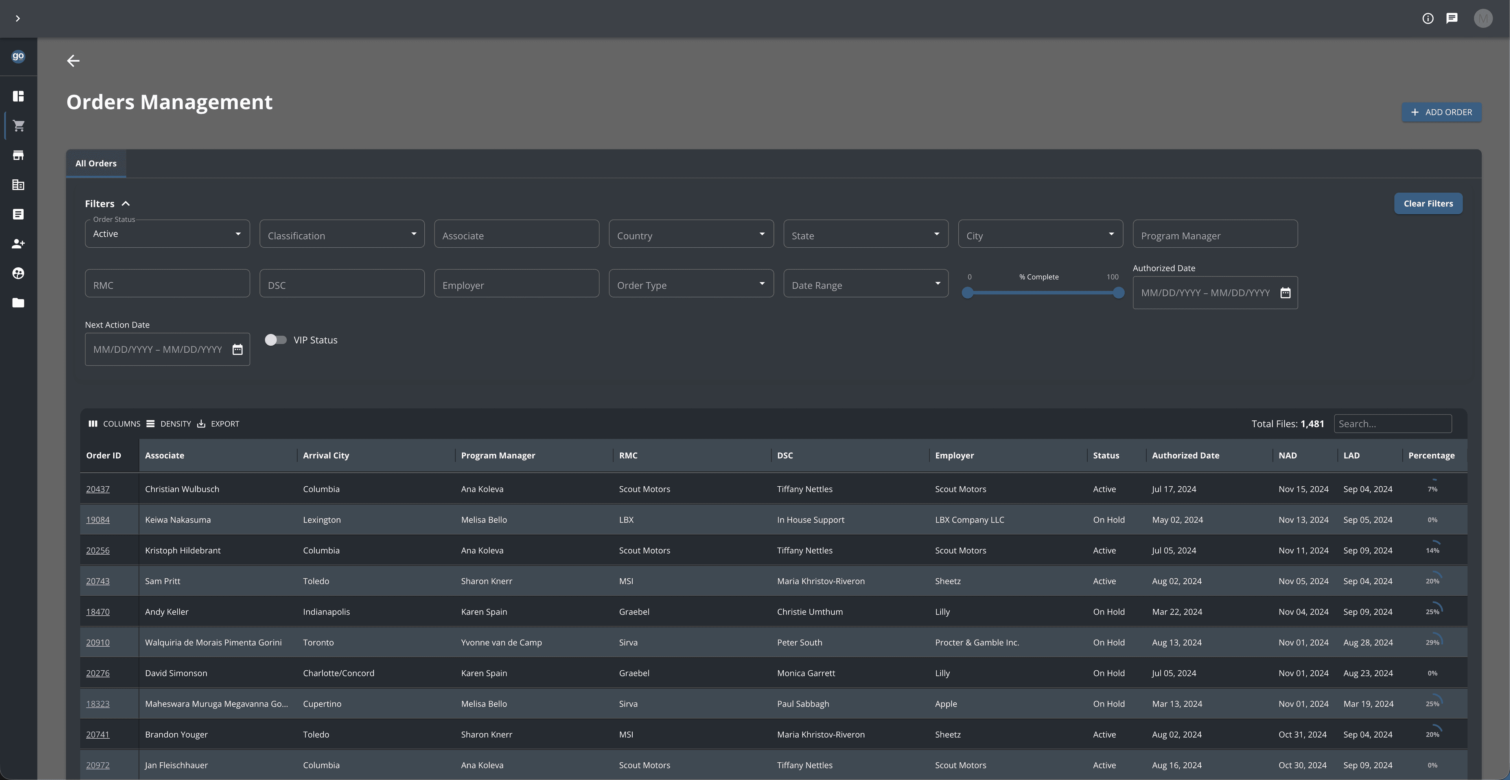The width and height of the screenshot is (1510, 780).
Task: Open the Order Type dropdown
Action: (x=691, y=283)
